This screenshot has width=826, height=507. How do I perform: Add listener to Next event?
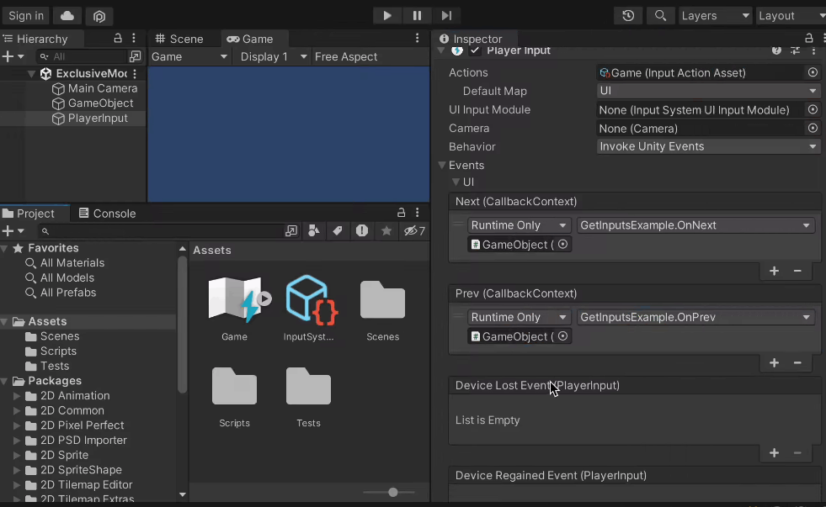click(x=774, y=271)
